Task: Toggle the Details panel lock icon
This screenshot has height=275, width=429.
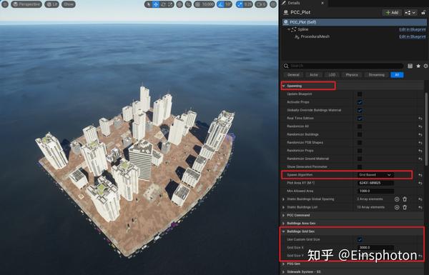Action: [423, 13]
